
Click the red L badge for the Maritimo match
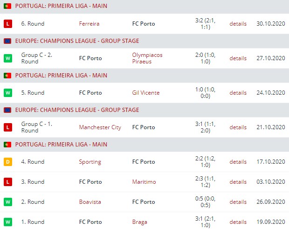7,182
